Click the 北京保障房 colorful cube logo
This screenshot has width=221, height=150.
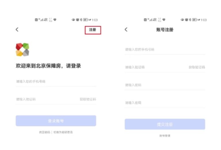click(x=22, y=50)
